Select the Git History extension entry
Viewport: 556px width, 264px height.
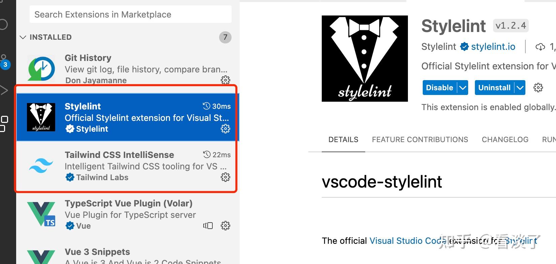click(x=128, y=69)
